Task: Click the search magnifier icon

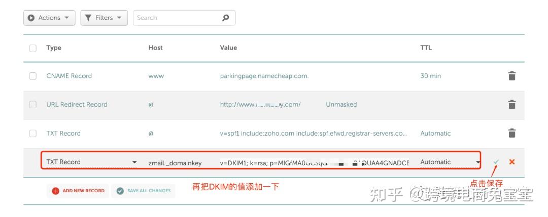Action: (x=226, y=18)
